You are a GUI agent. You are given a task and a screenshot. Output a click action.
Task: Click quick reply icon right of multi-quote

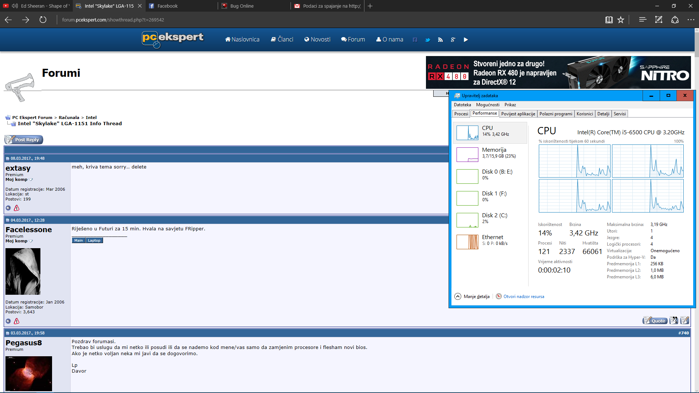click(684, 321)
